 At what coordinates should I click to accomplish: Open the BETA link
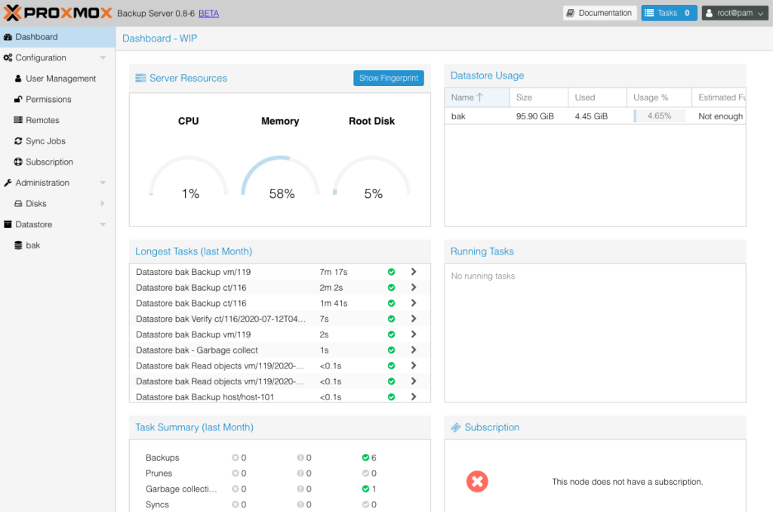click(x=208, y=14)
